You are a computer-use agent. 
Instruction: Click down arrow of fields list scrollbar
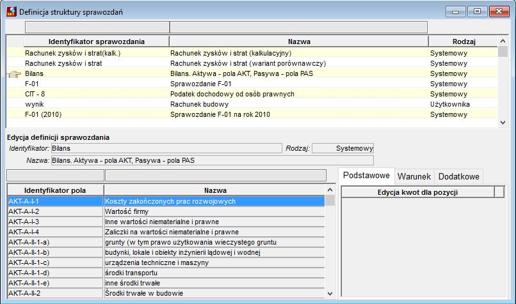click(x=330, y=294)
